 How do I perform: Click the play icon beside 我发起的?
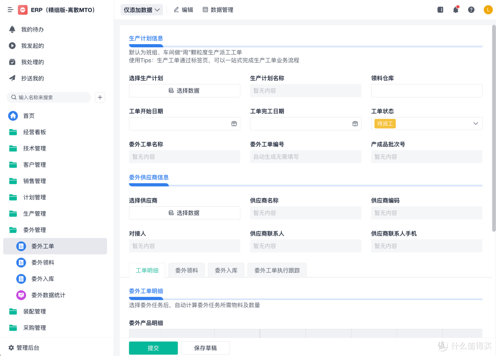tap(12, 45)
